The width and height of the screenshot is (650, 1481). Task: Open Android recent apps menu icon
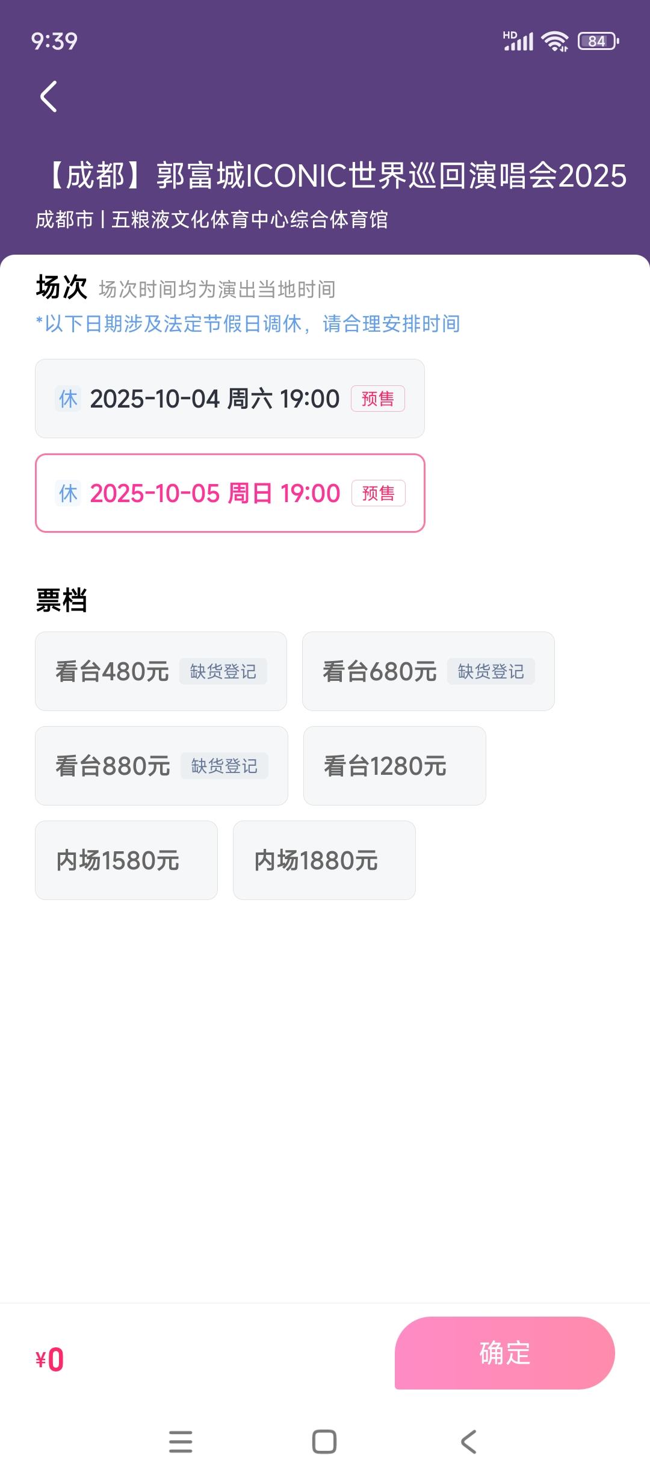(181, 1441)
